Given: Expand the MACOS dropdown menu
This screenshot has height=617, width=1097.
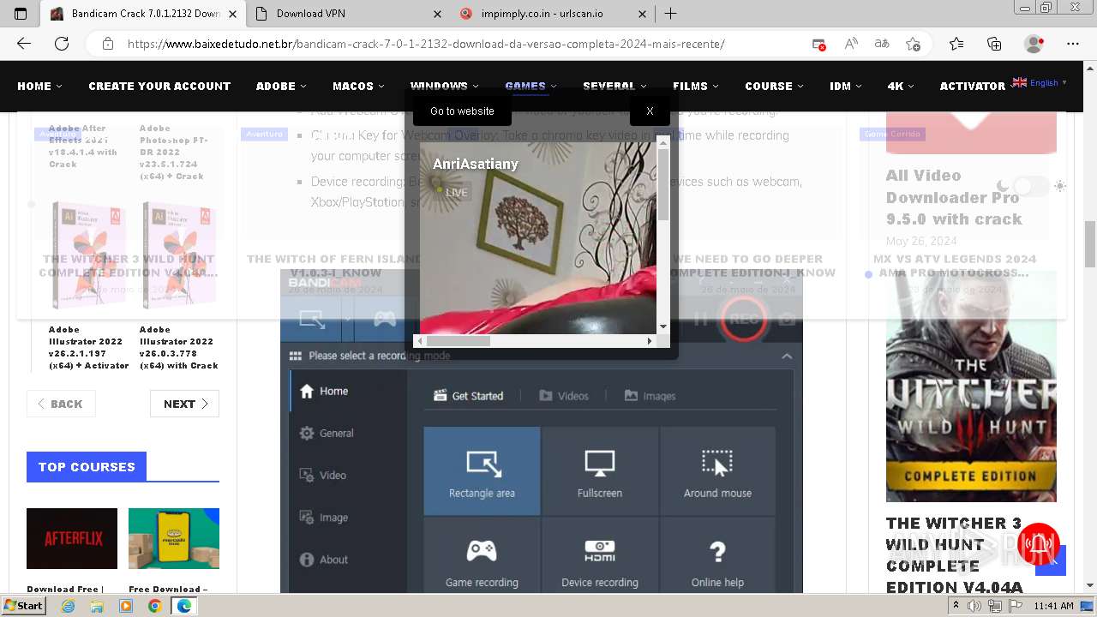Looking at the screenshot, I should click(x=358, y=86).
